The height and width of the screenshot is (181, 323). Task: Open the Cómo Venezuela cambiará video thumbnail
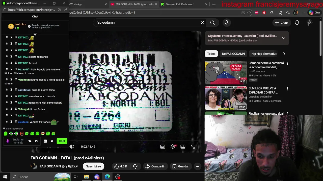tap(226, 72)
